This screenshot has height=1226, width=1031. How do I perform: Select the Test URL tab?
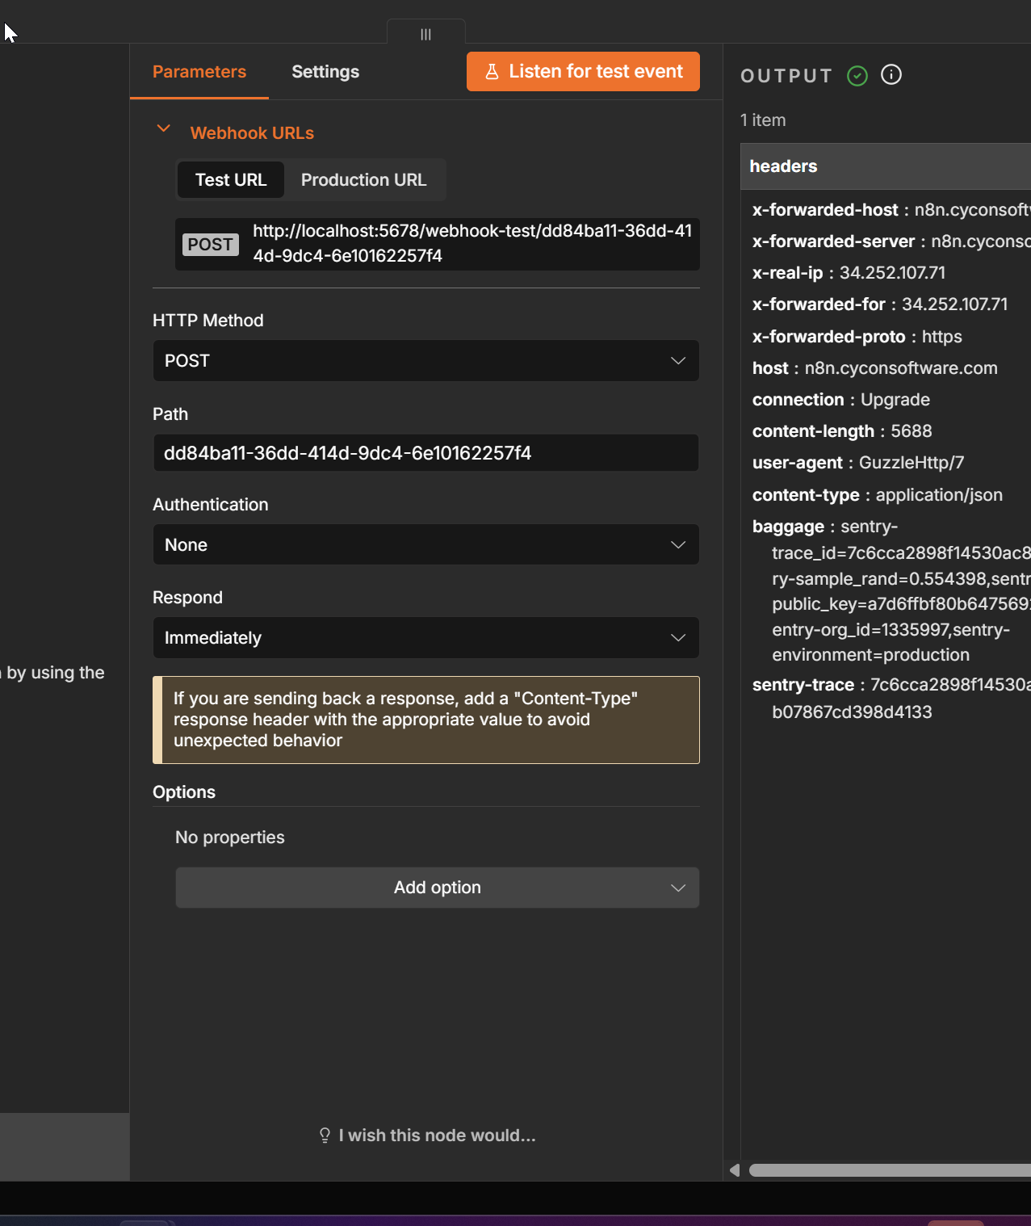231,180
